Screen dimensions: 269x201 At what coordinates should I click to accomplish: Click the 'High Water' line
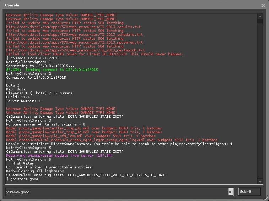(x=23, y=163)
